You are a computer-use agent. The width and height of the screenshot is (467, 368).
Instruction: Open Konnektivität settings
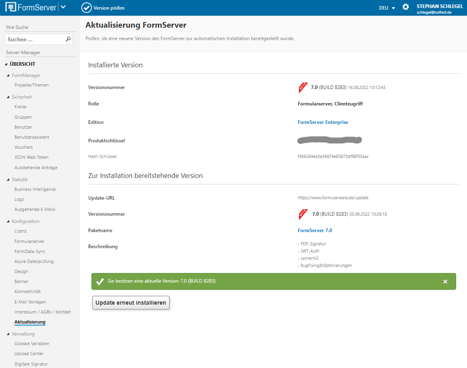[x=27, y=291]
